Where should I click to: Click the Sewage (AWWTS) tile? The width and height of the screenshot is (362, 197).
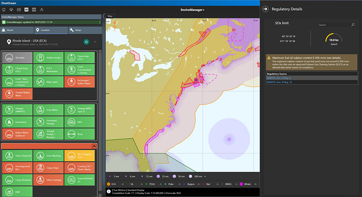[17, 110]
